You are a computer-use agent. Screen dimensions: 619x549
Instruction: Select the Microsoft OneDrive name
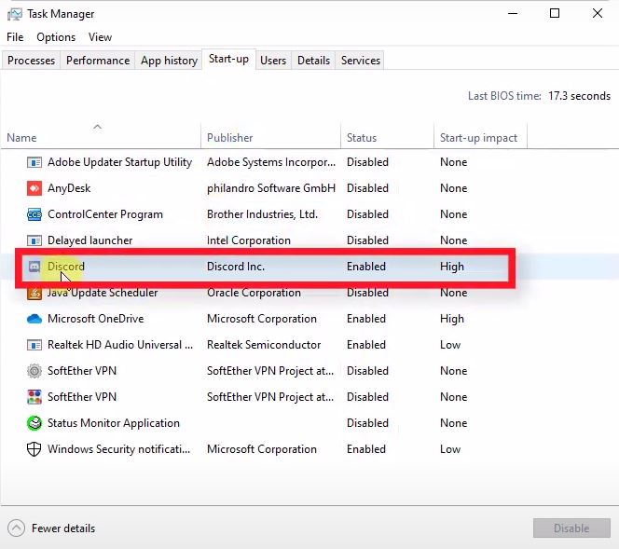(95, 319)
